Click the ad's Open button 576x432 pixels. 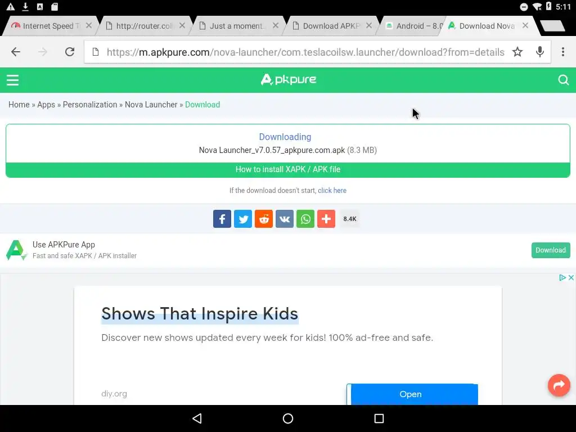pos(412,394)
